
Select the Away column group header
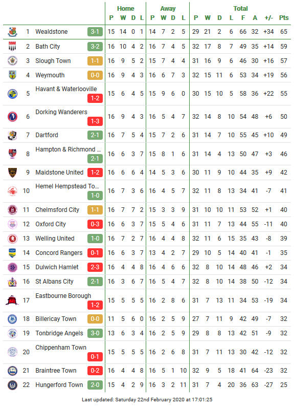click(x=168, y=9)
